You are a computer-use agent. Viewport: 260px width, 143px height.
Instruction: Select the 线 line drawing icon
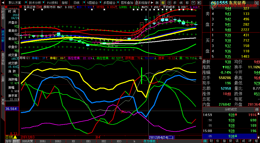pos(181,3)
